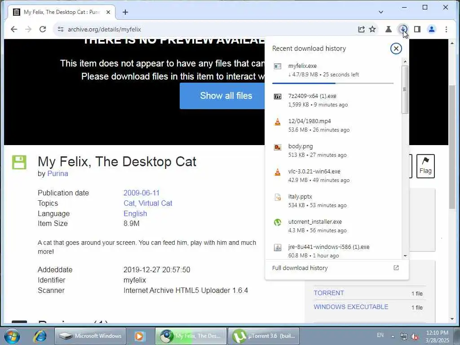Switch to the Microsoft Windows taskbar window

(x=90, y=336)
